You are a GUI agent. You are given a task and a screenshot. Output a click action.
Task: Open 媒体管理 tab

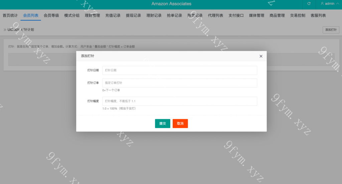coord(256,15)
